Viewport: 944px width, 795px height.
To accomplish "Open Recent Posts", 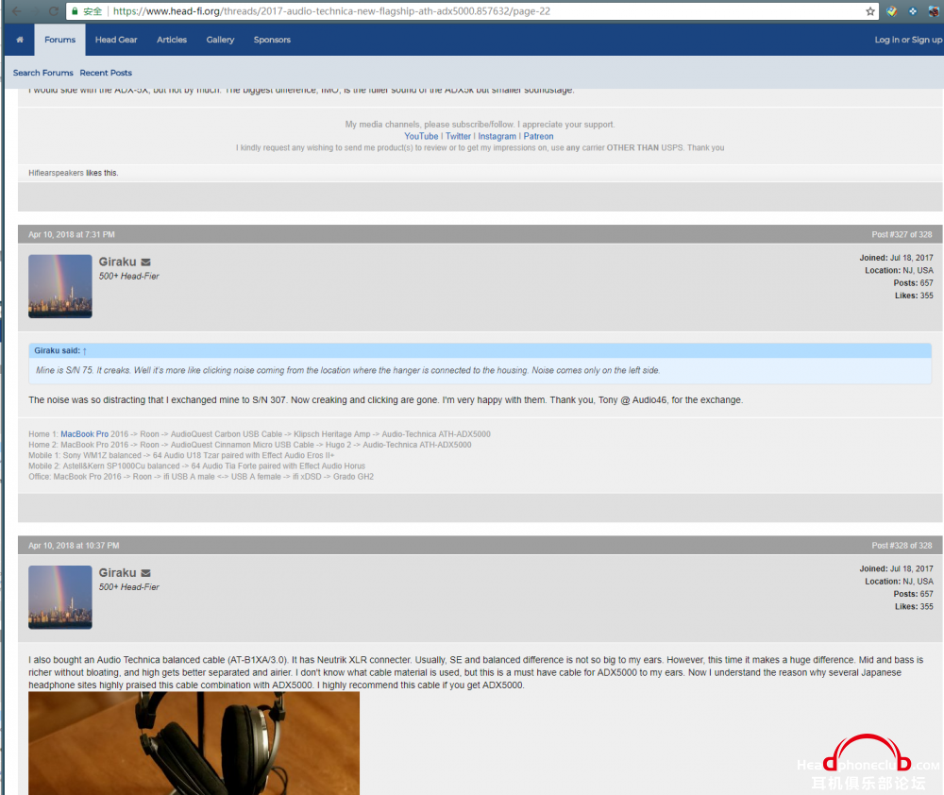I will [x=106, y=73].
